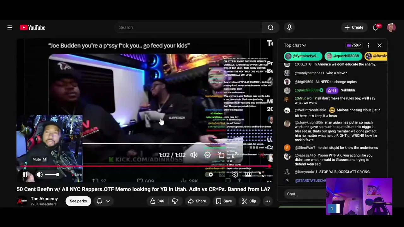This screenshot has width=404, height=227.
Task: Open the notifications bell in header
Action: [x=376, y=27]
